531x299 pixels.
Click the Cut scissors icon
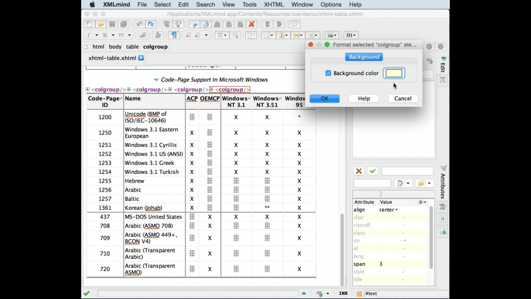(195, 24)
